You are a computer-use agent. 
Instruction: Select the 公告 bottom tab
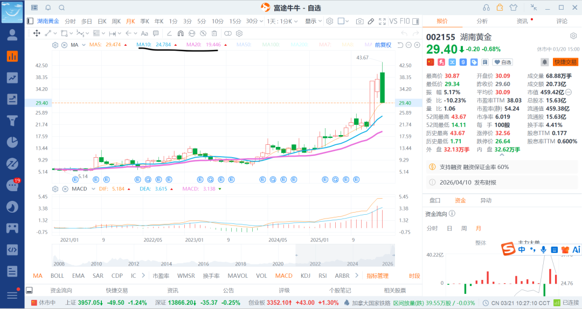point(228,290)
